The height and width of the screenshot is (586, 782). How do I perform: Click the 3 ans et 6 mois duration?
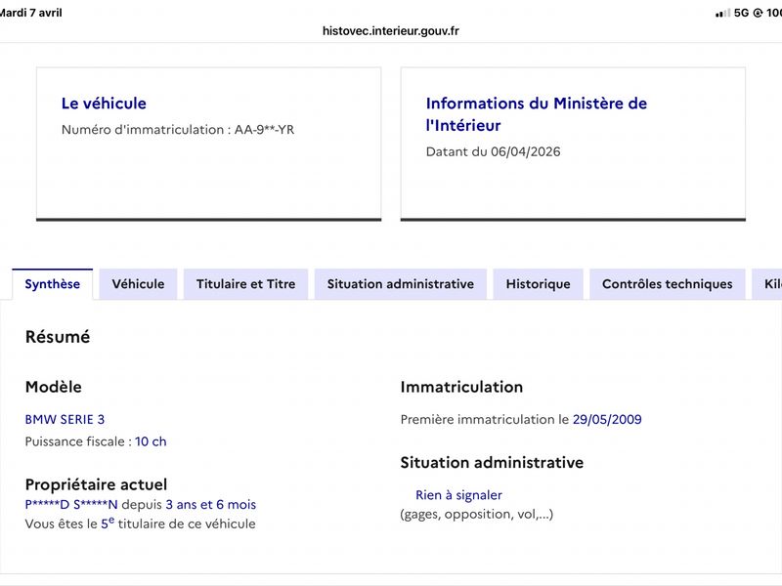[210, 505]
